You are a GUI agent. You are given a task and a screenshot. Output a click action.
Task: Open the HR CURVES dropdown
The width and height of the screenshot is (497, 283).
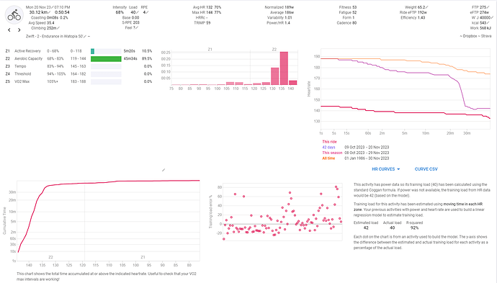(x=386, y=169)
